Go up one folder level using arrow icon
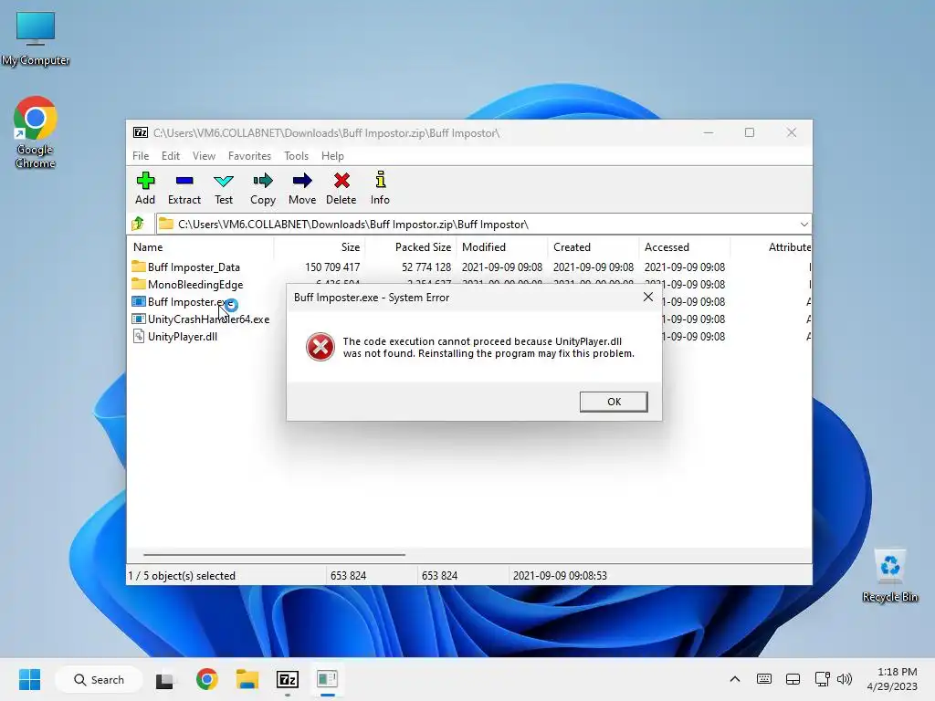Viewport: 935px width, 701px height. click(x=139, y=225)
